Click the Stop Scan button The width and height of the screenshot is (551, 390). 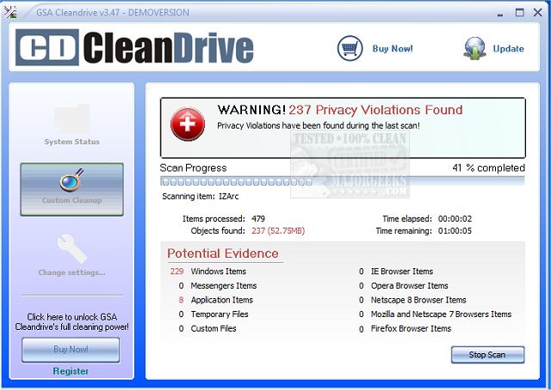pos(487,355)
